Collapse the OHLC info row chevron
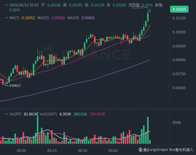 click(x=6, y=5)
